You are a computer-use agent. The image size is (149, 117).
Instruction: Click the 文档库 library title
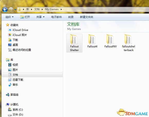[73, 24]
